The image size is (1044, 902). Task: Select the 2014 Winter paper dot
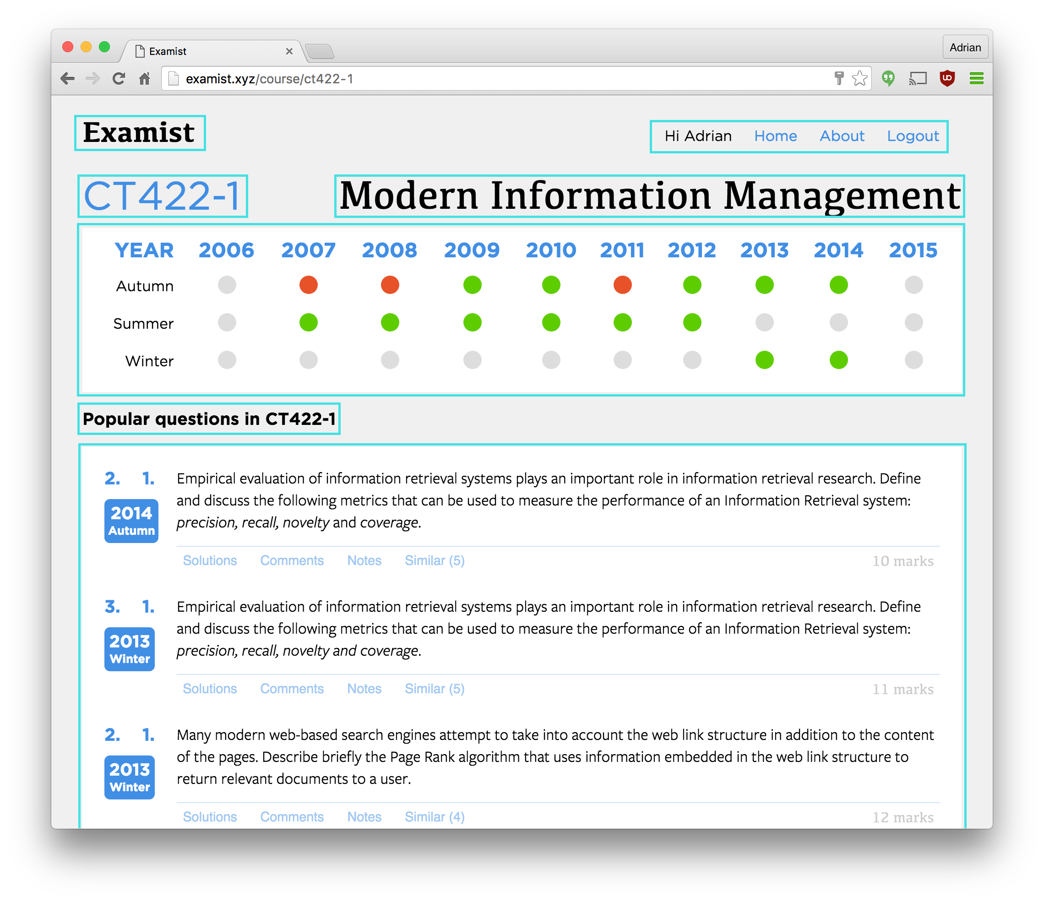(838, 360)
